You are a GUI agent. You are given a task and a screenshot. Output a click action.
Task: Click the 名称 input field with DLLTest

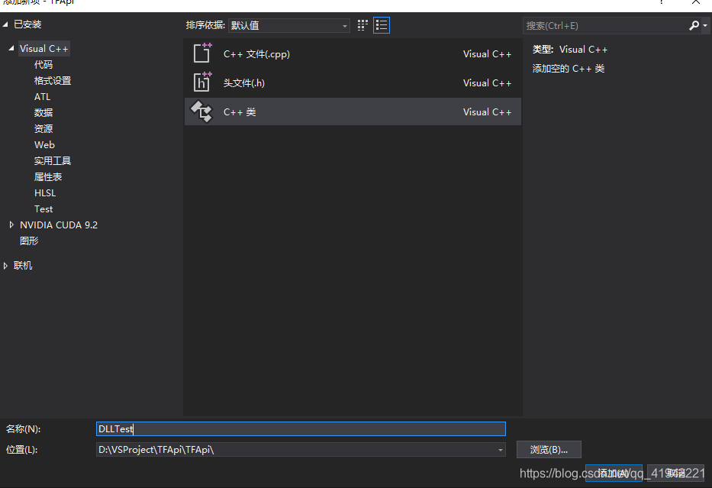pos(301,429)
